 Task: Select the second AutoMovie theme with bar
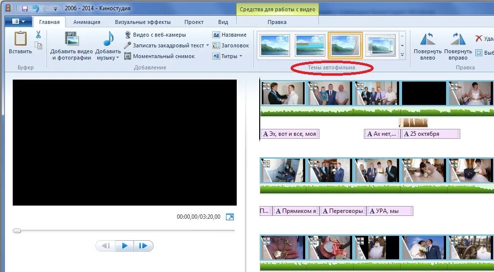pyautogui.click(x=310, y=45)
